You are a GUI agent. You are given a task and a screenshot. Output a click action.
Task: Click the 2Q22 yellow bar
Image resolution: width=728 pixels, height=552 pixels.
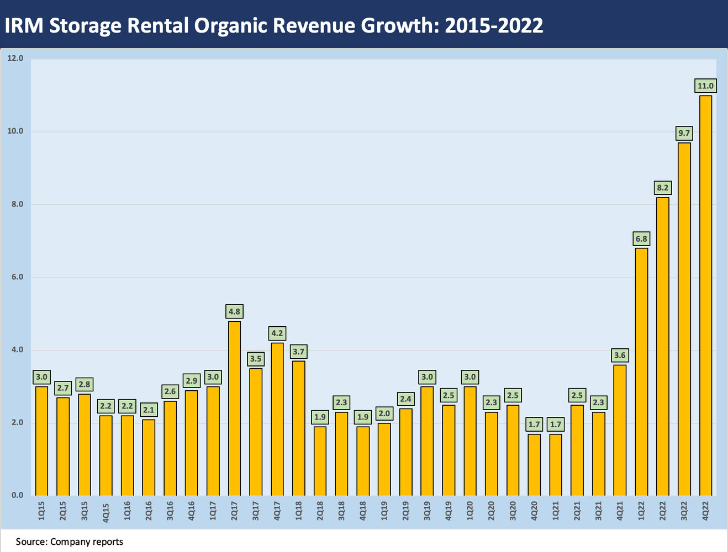coord(662,347)
